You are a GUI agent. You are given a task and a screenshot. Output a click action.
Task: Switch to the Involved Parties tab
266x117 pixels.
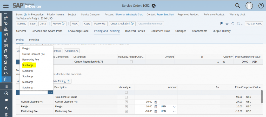pyautogui.click(x=135, y=31)
